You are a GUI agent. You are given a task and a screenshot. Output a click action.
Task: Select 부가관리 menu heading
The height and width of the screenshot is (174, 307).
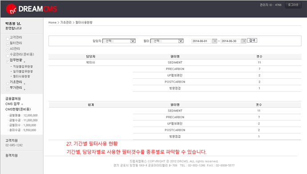(x=16, y=88)
